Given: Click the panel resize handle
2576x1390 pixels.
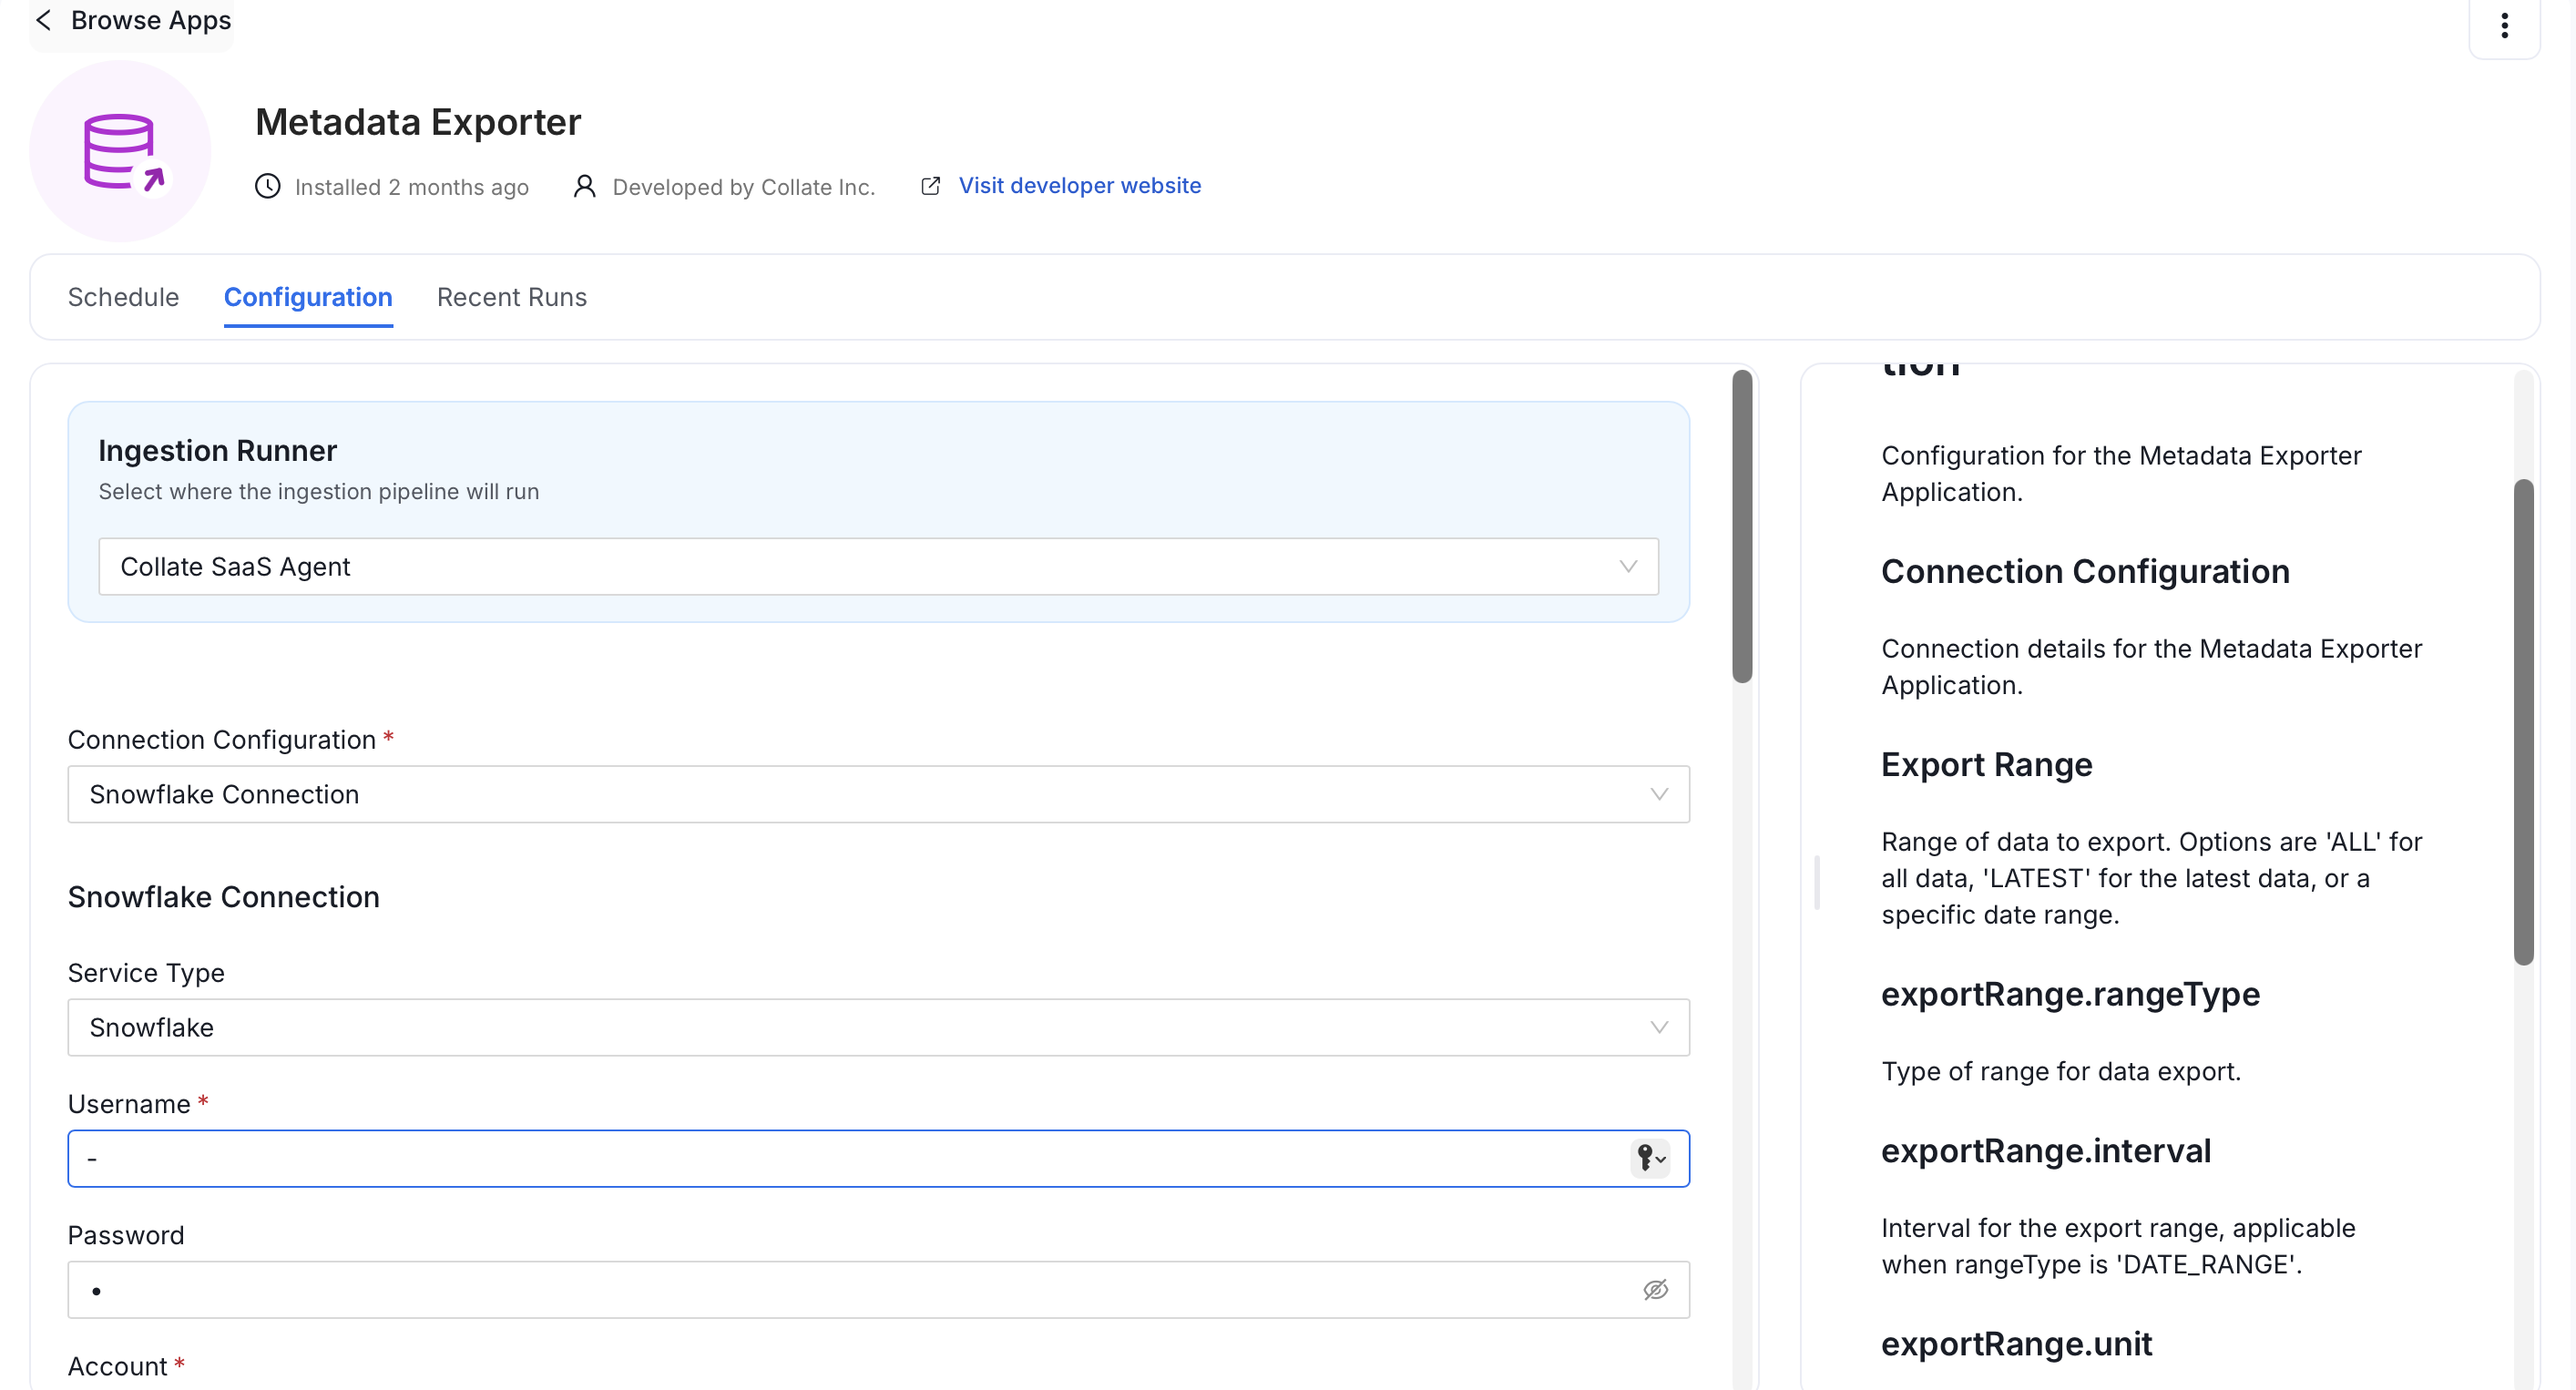Looking at the screenshot, I should 1817,882.
